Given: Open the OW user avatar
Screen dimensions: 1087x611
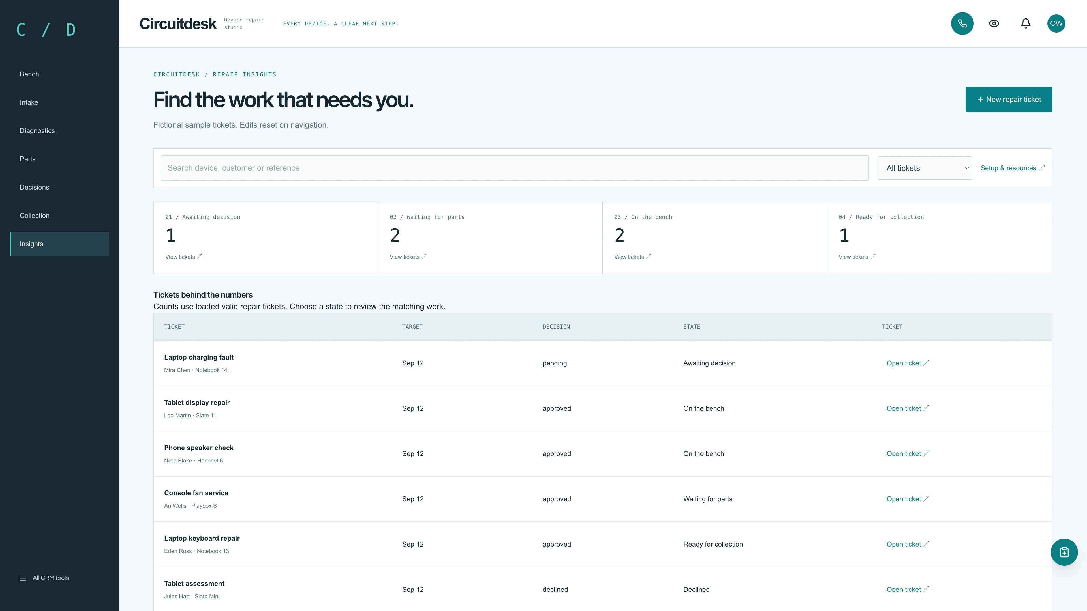Looking at the screenshot, I should tap(1056, 23).
